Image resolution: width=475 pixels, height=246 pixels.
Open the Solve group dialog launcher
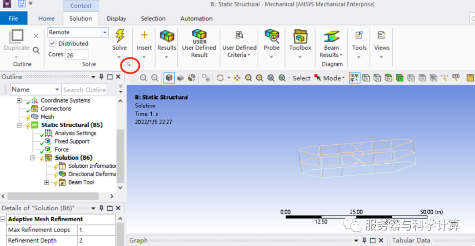tap(128, 64)
